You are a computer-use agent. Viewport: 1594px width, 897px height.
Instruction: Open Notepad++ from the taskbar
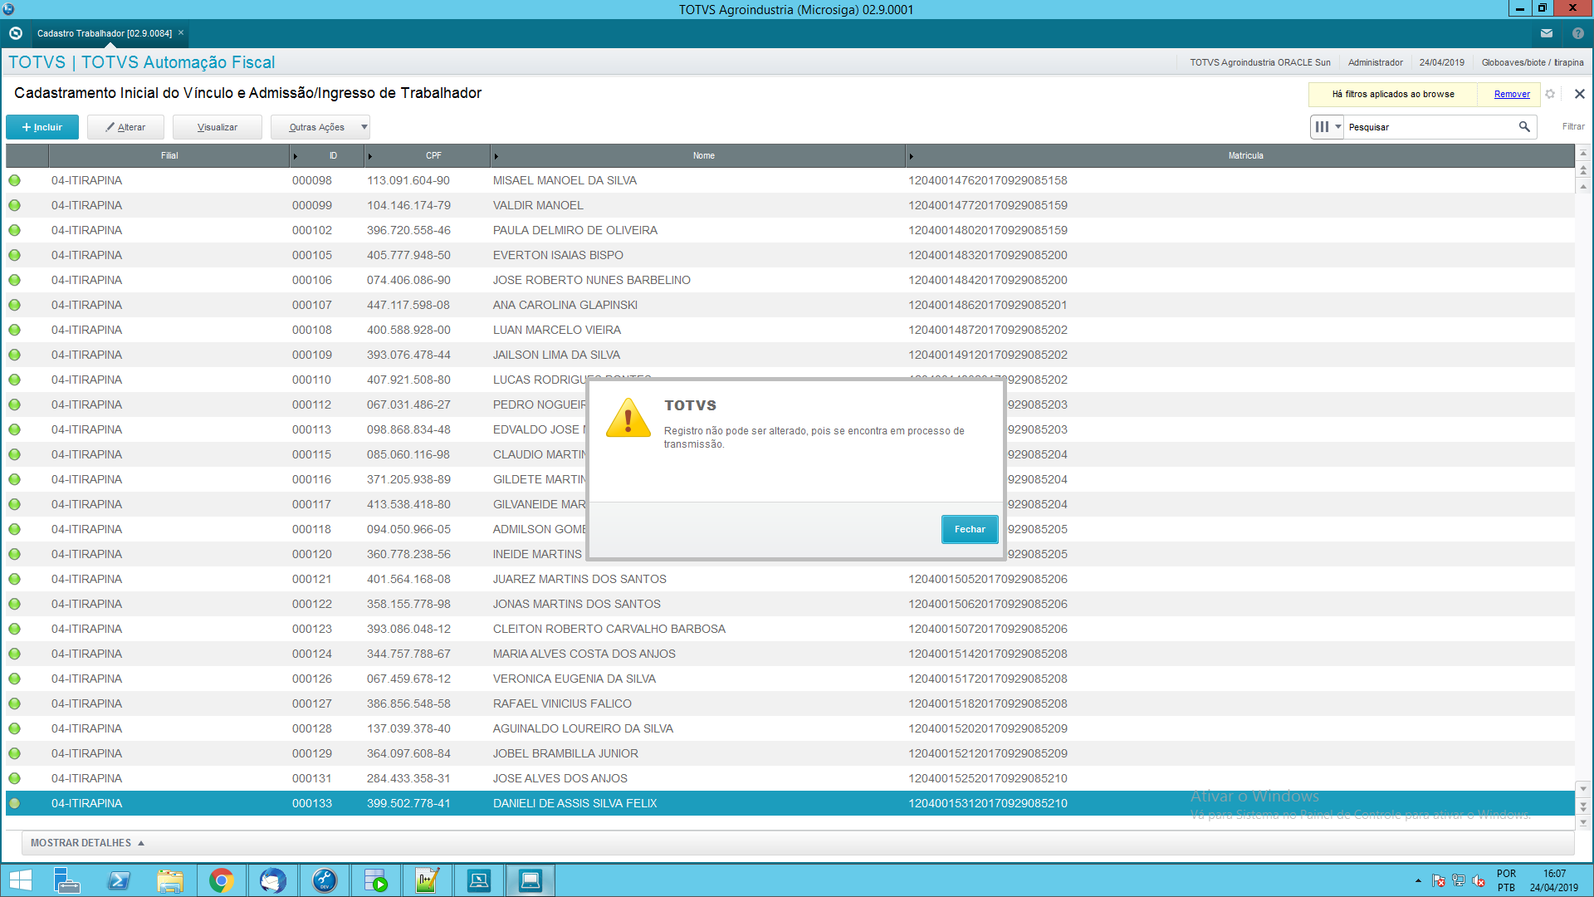pos(427,880)
